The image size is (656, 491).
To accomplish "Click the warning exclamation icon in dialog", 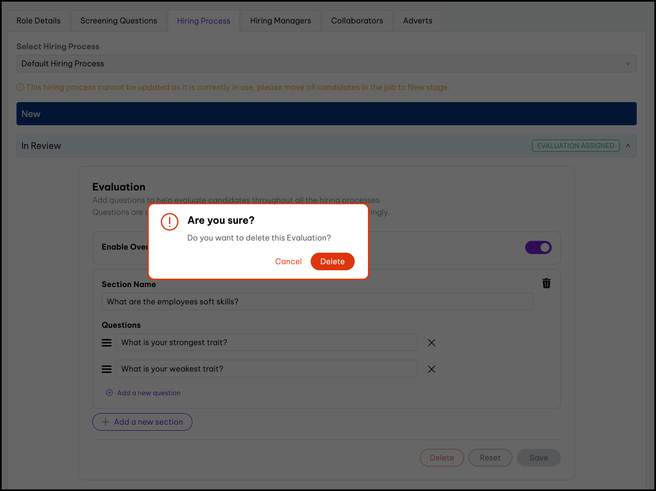I will [x=169, y=222].
